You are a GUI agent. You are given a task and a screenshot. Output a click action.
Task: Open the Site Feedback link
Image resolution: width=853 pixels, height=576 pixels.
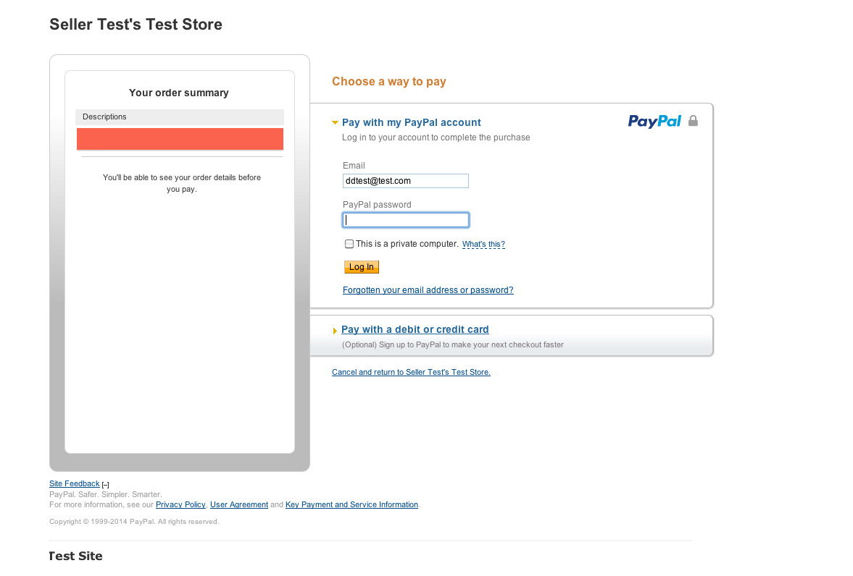tap(74, 484)
